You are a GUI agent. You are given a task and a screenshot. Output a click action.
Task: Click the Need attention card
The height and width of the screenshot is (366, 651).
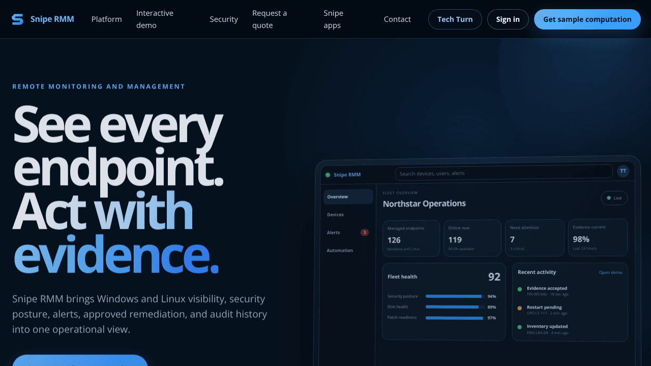pyautogui.click(x=535, y=237)
